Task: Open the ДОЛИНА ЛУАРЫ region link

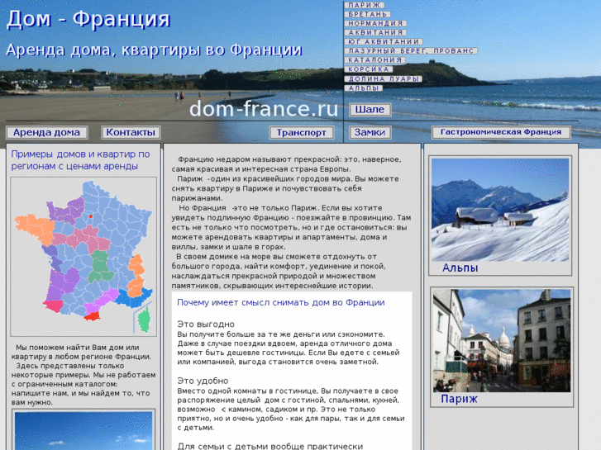Action: [384, 79]
